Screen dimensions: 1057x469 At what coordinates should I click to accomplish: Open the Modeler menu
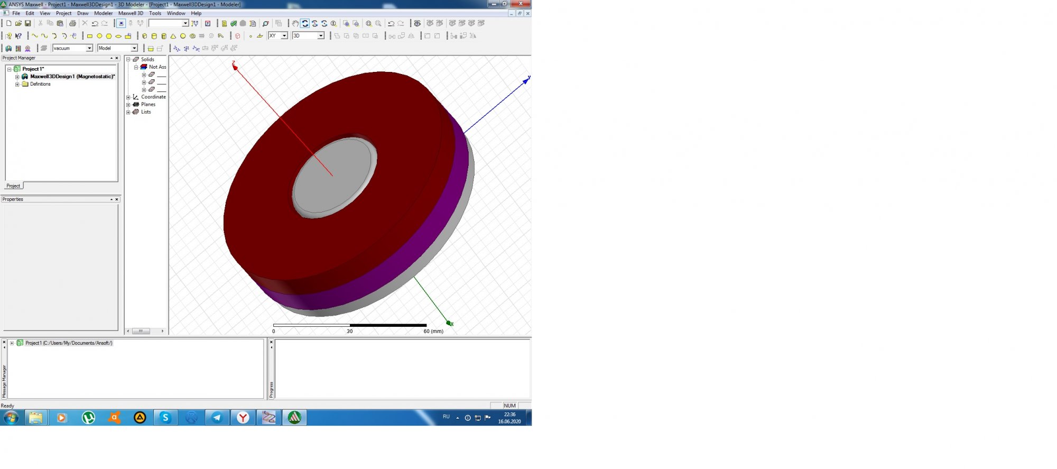(x=104, y=13)
